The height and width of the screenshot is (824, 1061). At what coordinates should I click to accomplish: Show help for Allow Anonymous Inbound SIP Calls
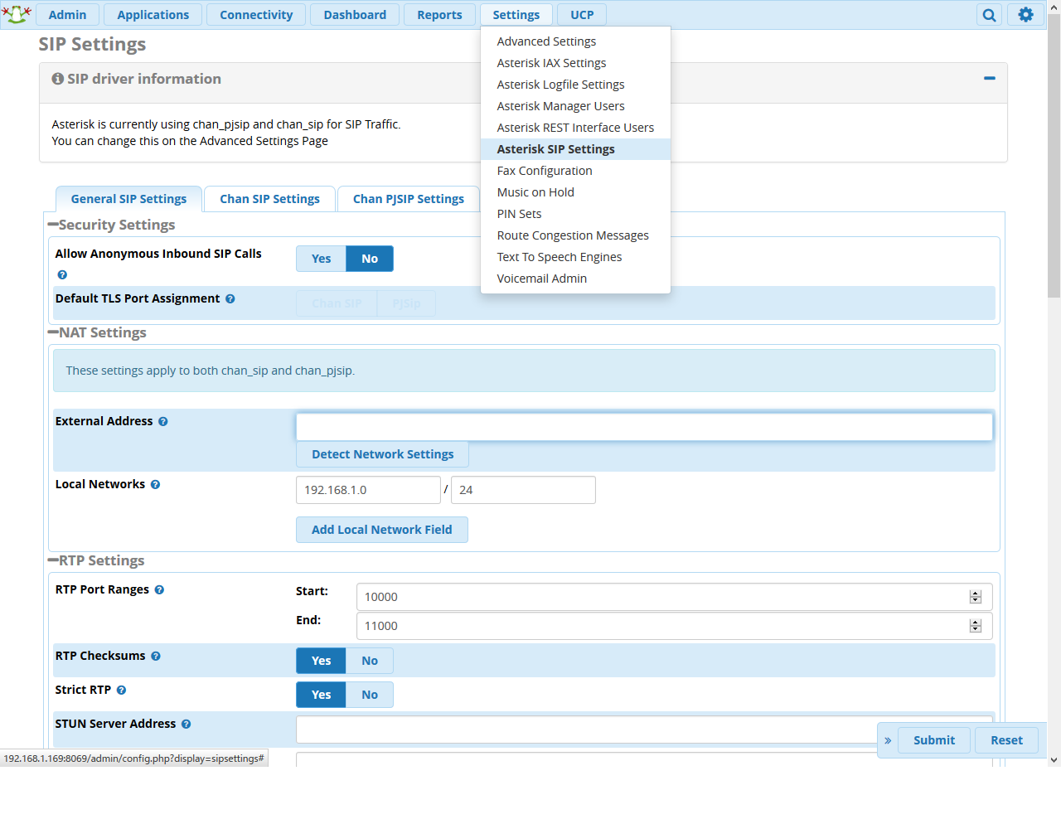tap(62, 275)
